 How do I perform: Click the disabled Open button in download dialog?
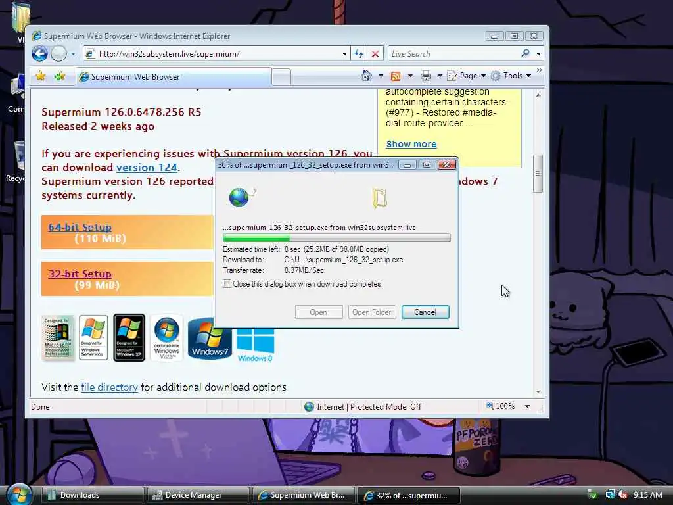click(319, 312)
